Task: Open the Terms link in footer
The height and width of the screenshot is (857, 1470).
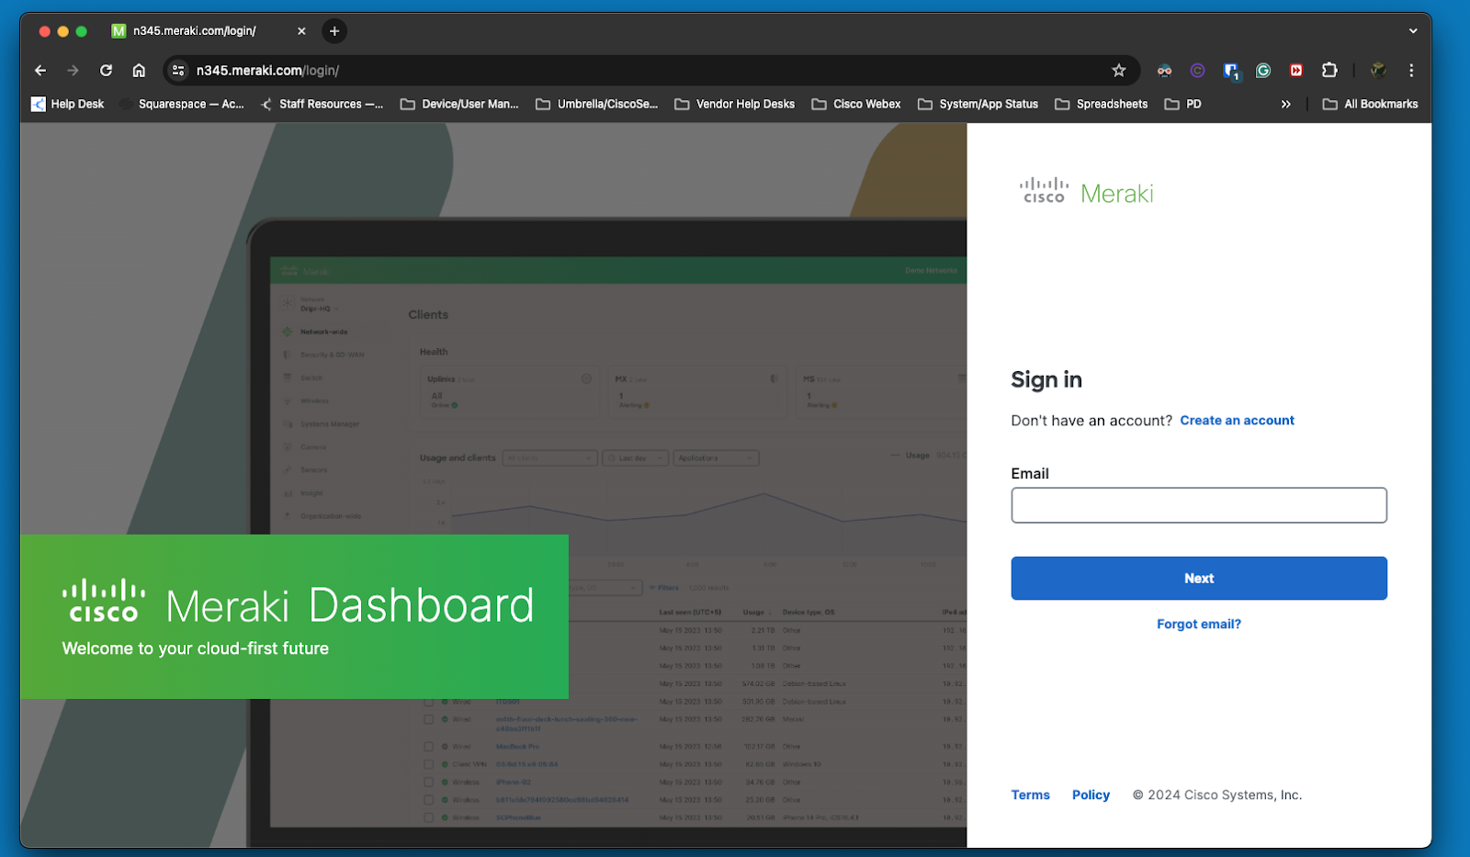Action: (1030, 795)
